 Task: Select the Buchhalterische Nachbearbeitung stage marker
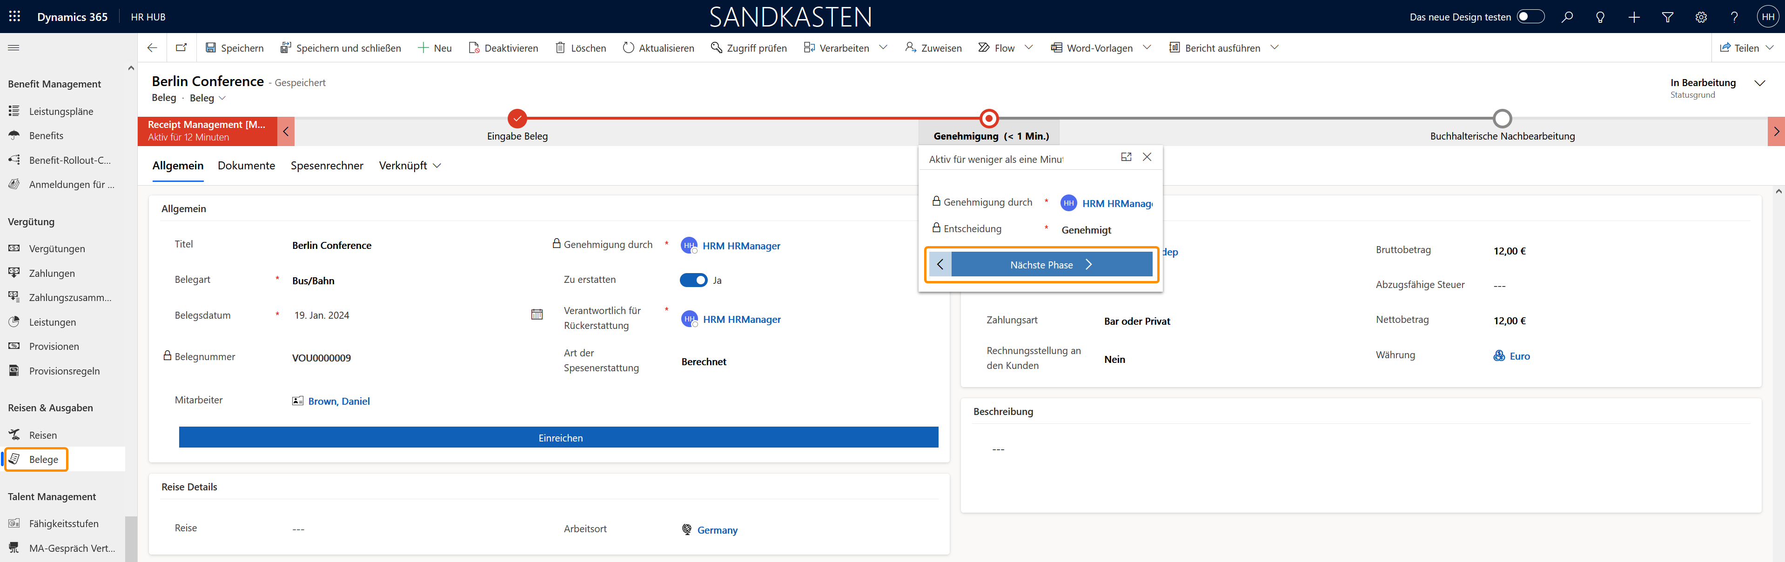coord(1502,119)
